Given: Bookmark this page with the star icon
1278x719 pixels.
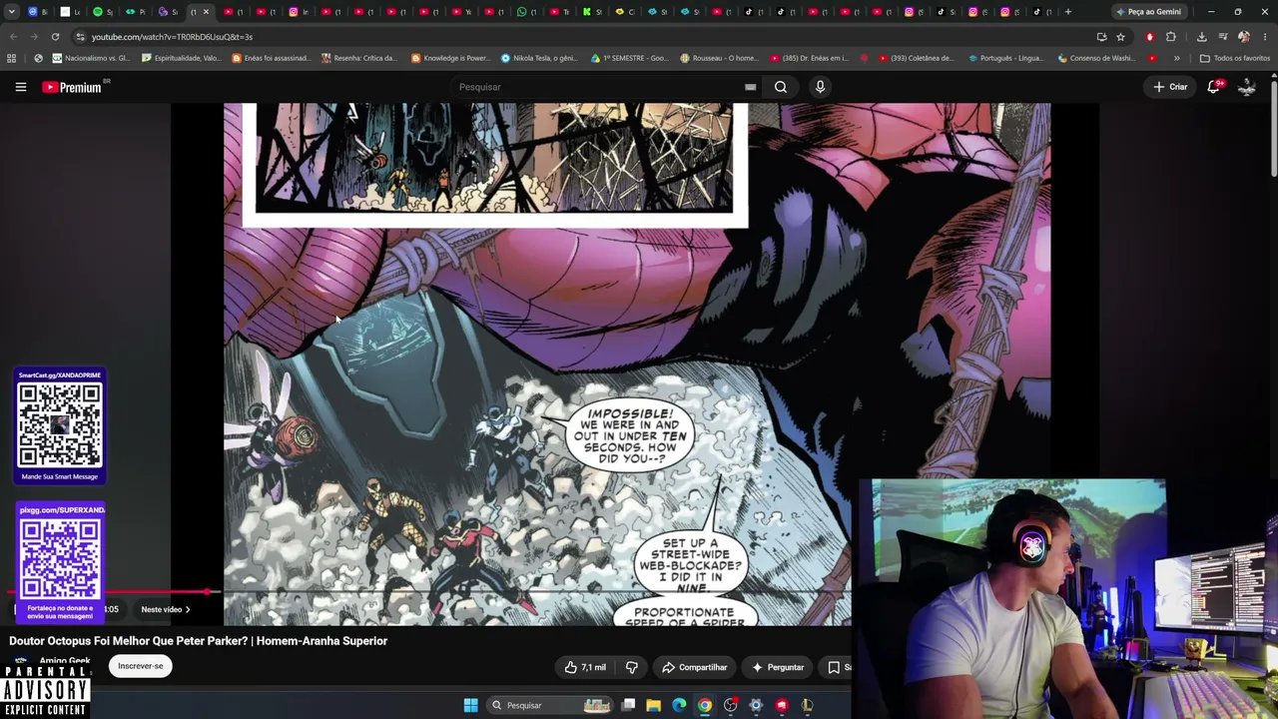Looking at the screenshot, I should coord(1120,37).
